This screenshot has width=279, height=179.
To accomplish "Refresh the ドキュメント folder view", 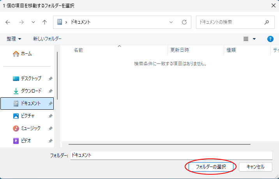I will coord(184,22).
